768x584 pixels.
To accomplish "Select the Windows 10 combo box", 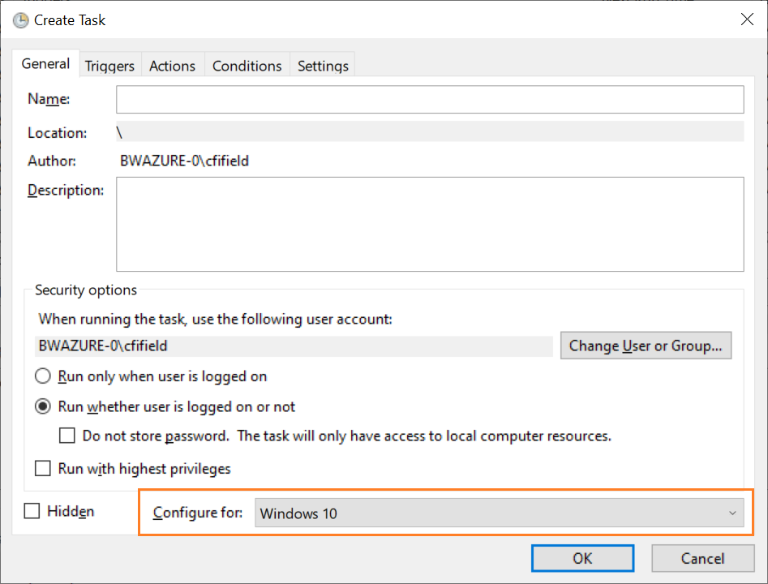I will 499,513.
